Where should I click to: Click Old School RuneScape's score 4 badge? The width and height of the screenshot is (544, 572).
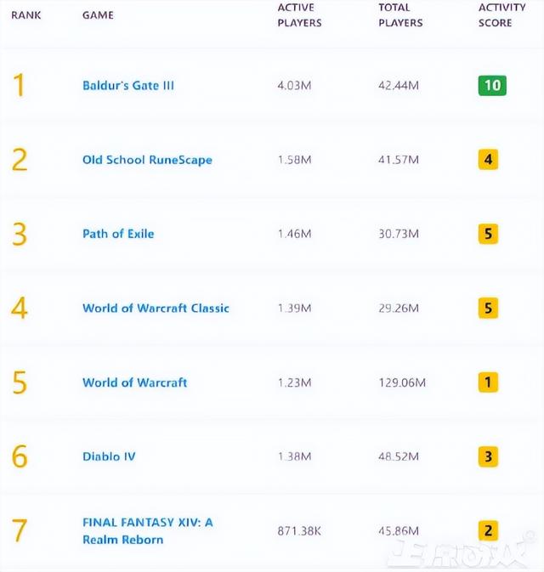pos(488,160)
